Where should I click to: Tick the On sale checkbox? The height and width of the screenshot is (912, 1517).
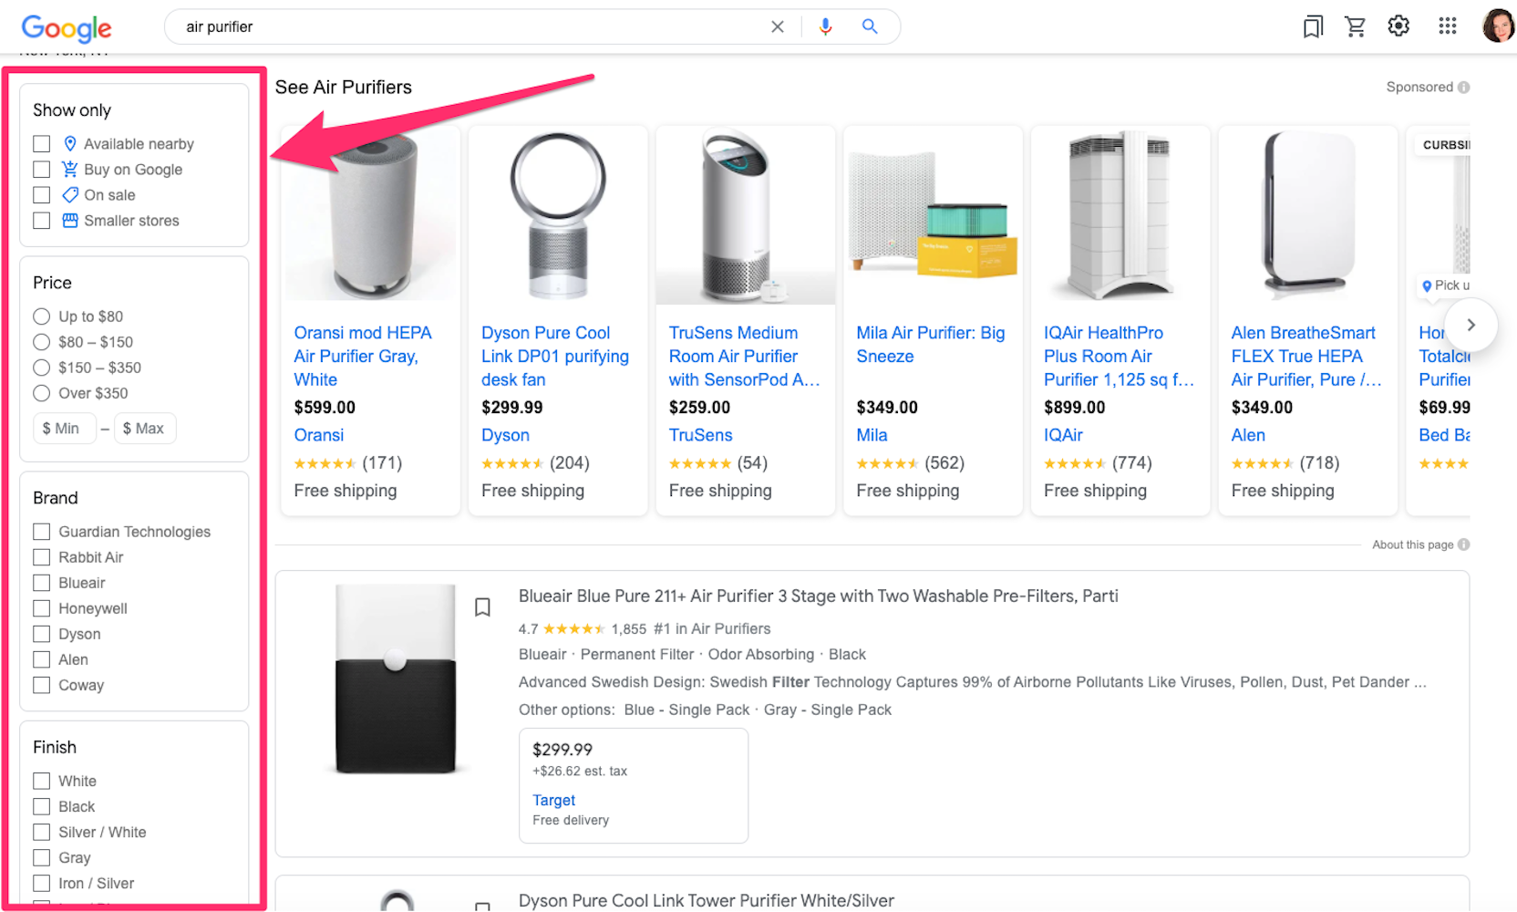[42, 195]
